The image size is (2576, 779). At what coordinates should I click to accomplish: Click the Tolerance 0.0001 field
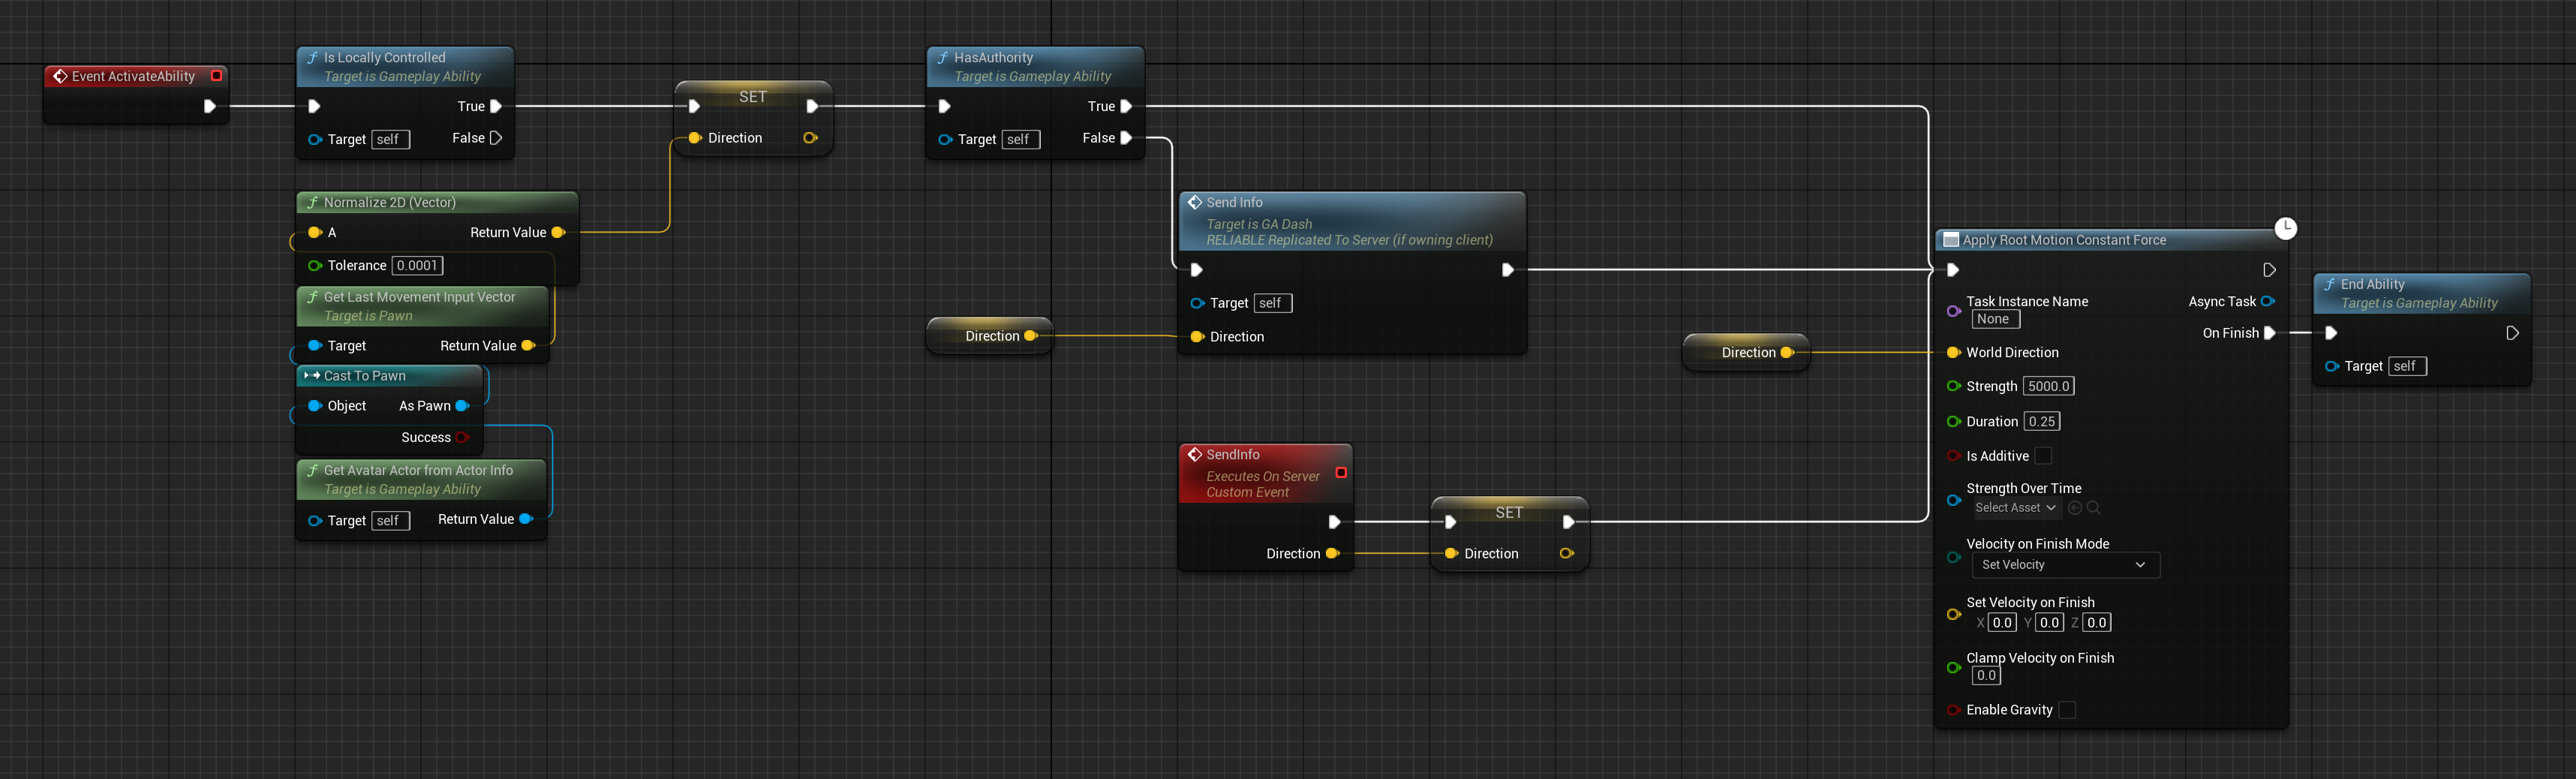[417, 265]
